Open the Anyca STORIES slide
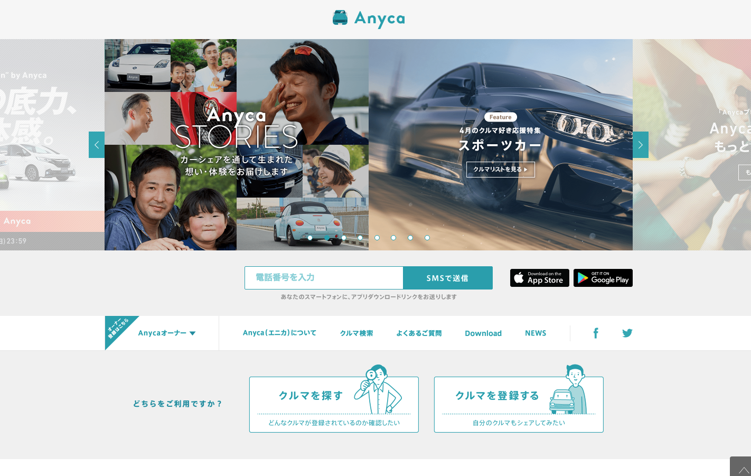 click(237, 145)
